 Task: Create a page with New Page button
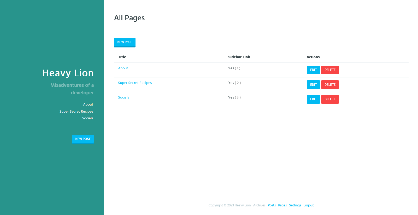click(x=125, y=42)
